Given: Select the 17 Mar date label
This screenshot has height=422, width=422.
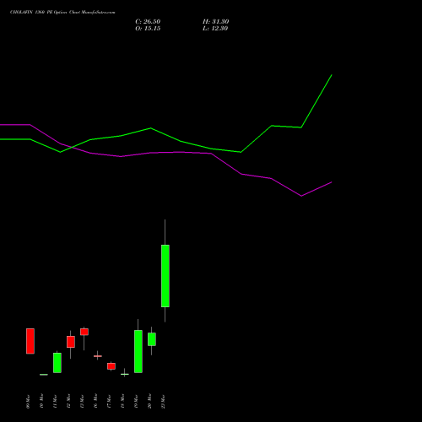Looking at the screenshot, I should pyautogui.click(x=109, y=401).
